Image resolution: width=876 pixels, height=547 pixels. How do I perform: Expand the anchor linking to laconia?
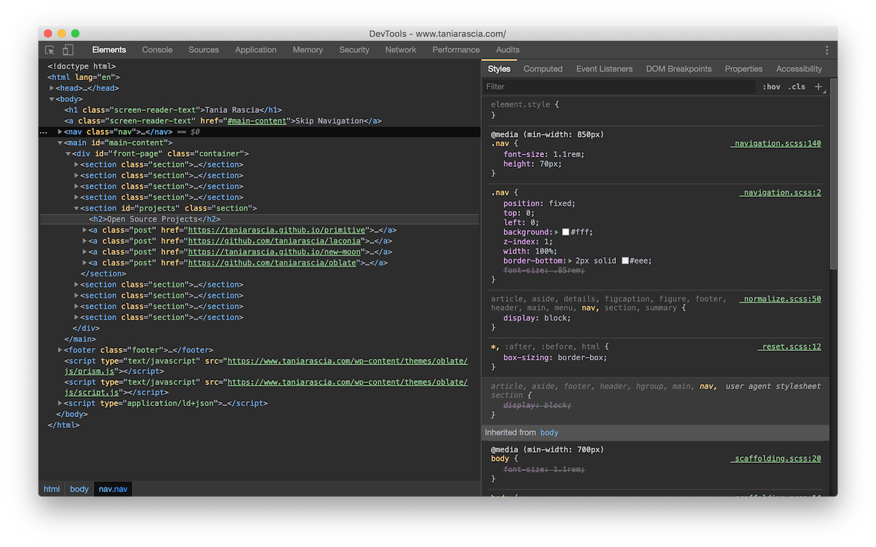click(85, 241)
